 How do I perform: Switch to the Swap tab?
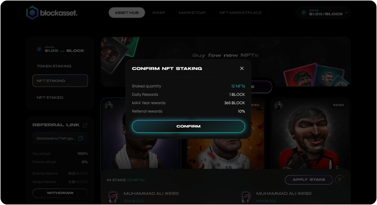159,13
